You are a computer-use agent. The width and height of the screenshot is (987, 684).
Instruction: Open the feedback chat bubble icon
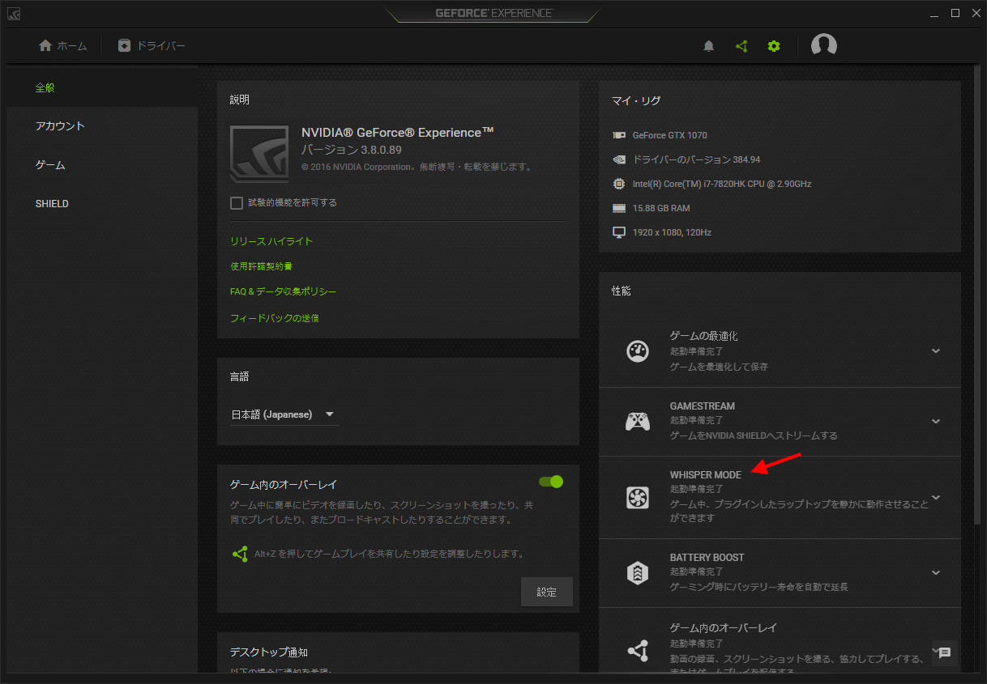[x=945, y=653]
